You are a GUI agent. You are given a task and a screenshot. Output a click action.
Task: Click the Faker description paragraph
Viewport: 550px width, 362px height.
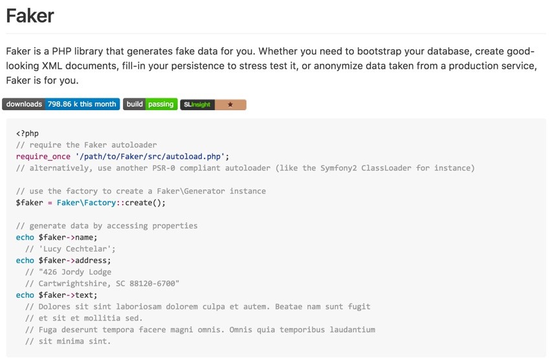(272, 65)
